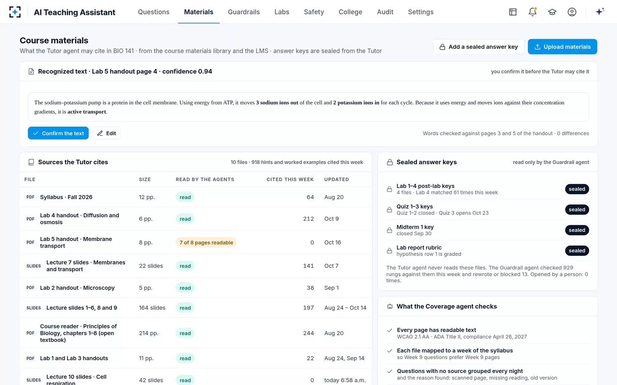The image size is (617, 385).
Task: Click the icon beside What the Coverage agent checks
Action: pos(390,306)
